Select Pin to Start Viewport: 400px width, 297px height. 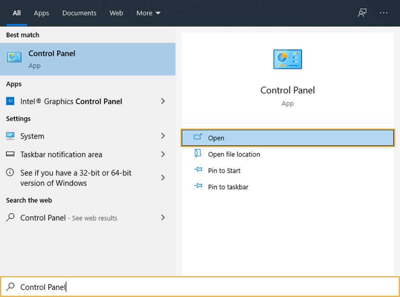click(x=224, y=171)
